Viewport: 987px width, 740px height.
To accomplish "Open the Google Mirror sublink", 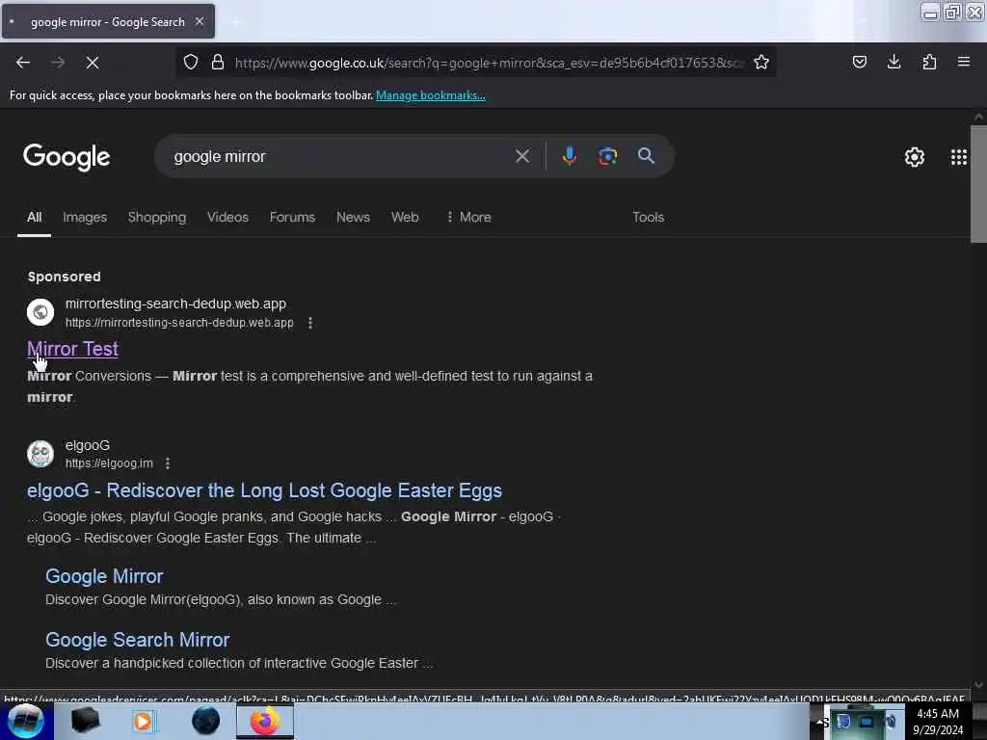I will pos(104,576).
